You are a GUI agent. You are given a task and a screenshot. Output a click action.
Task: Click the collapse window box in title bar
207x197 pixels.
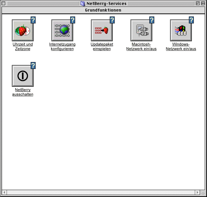(203, 3)
